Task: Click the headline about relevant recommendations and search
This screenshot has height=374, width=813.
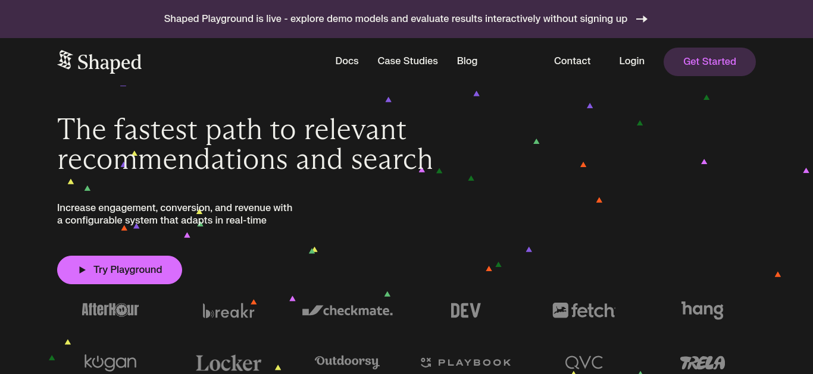Action: click(245, 144)
